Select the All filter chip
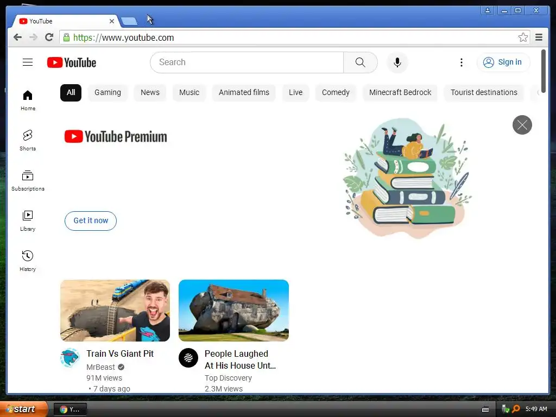The image size is (556, 417). click(71, 92)
